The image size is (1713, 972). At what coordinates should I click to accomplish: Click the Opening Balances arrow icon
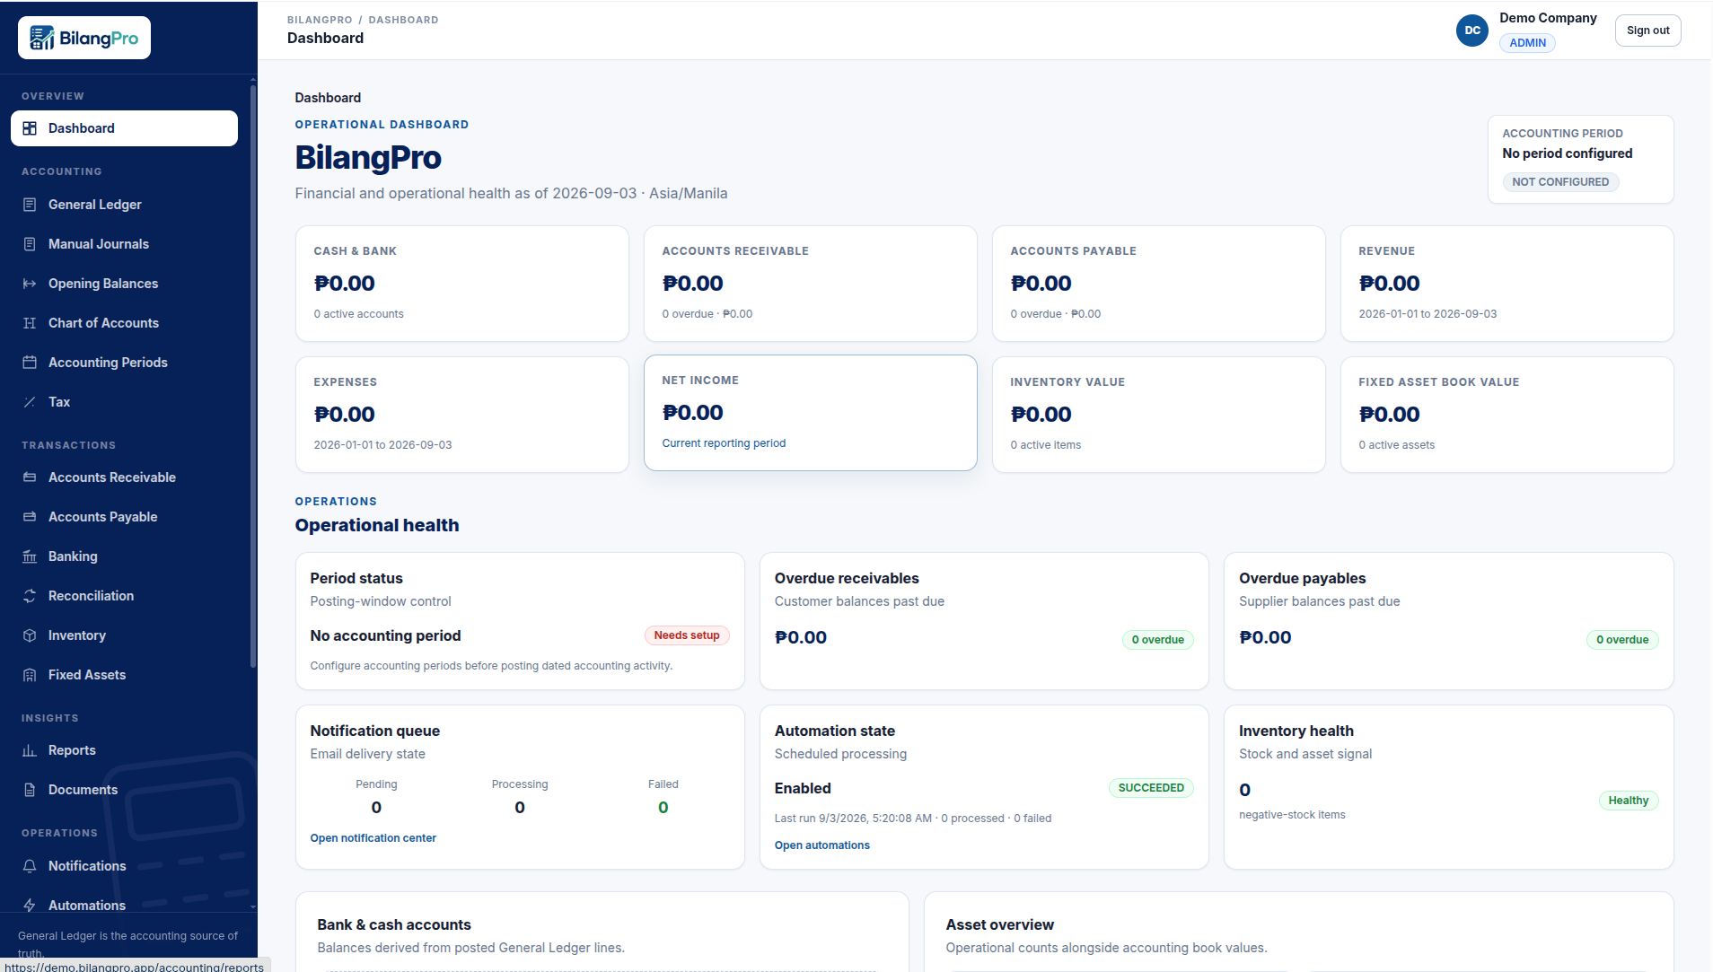coord(30,284)
